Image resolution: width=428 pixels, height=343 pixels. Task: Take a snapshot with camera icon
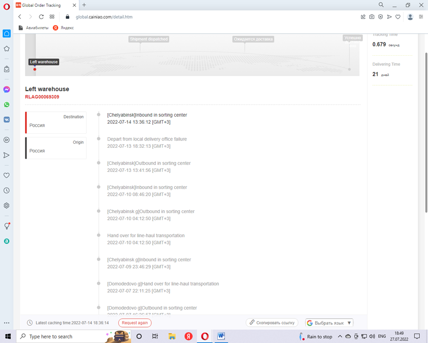coord(372,17)
